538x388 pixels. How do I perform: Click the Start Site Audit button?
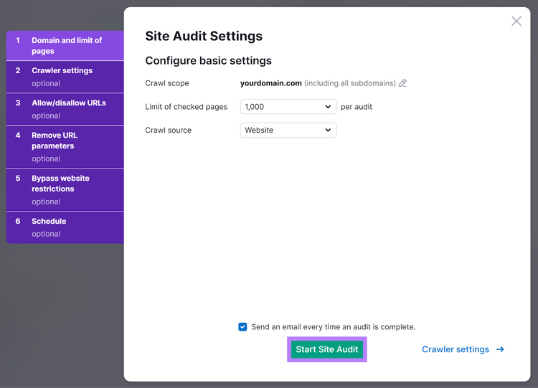point(326,349)
